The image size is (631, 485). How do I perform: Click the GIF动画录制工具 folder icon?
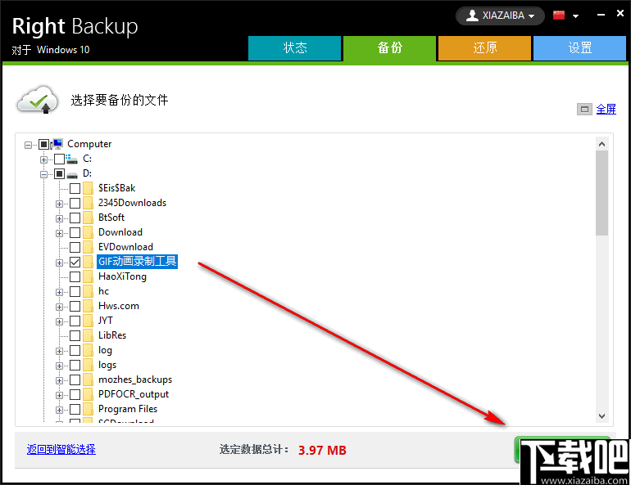(88, 263)
